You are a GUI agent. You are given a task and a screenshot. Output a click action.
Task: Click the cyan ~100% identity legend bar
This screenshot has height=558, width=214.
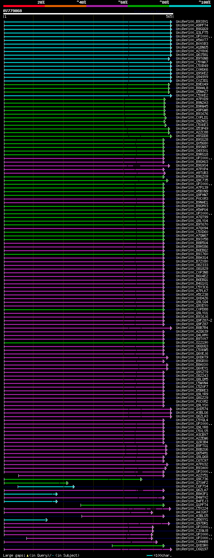click(x=190, y=6)
